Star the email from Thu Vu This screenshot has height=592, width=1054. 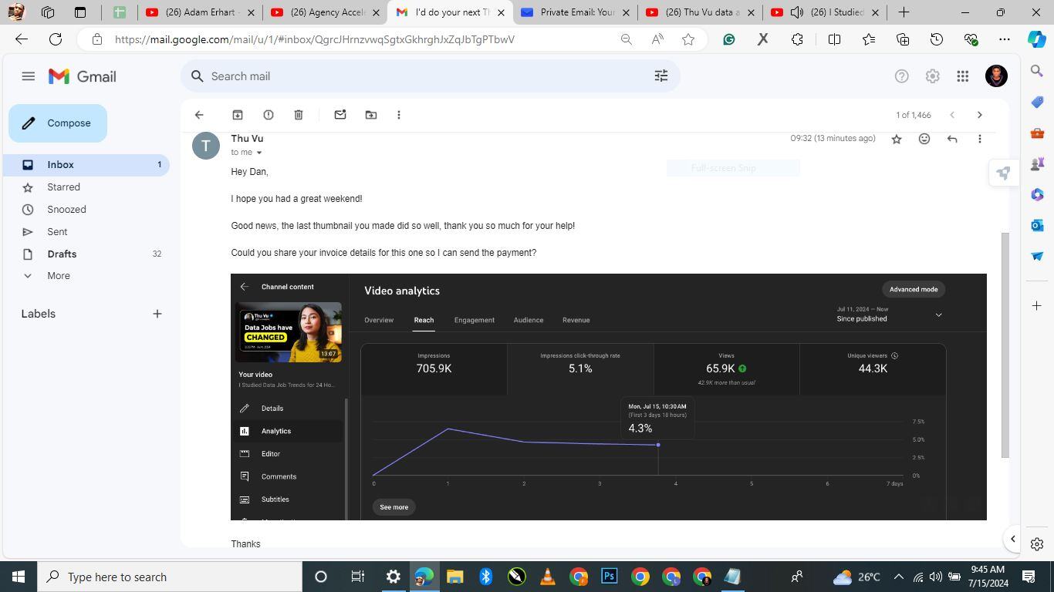pyautogui.click(x=897, y=139)
